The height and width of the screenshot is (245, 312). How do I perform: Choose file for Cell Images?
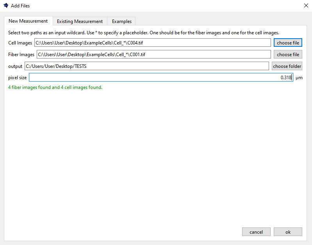click(x=288, y=43)
